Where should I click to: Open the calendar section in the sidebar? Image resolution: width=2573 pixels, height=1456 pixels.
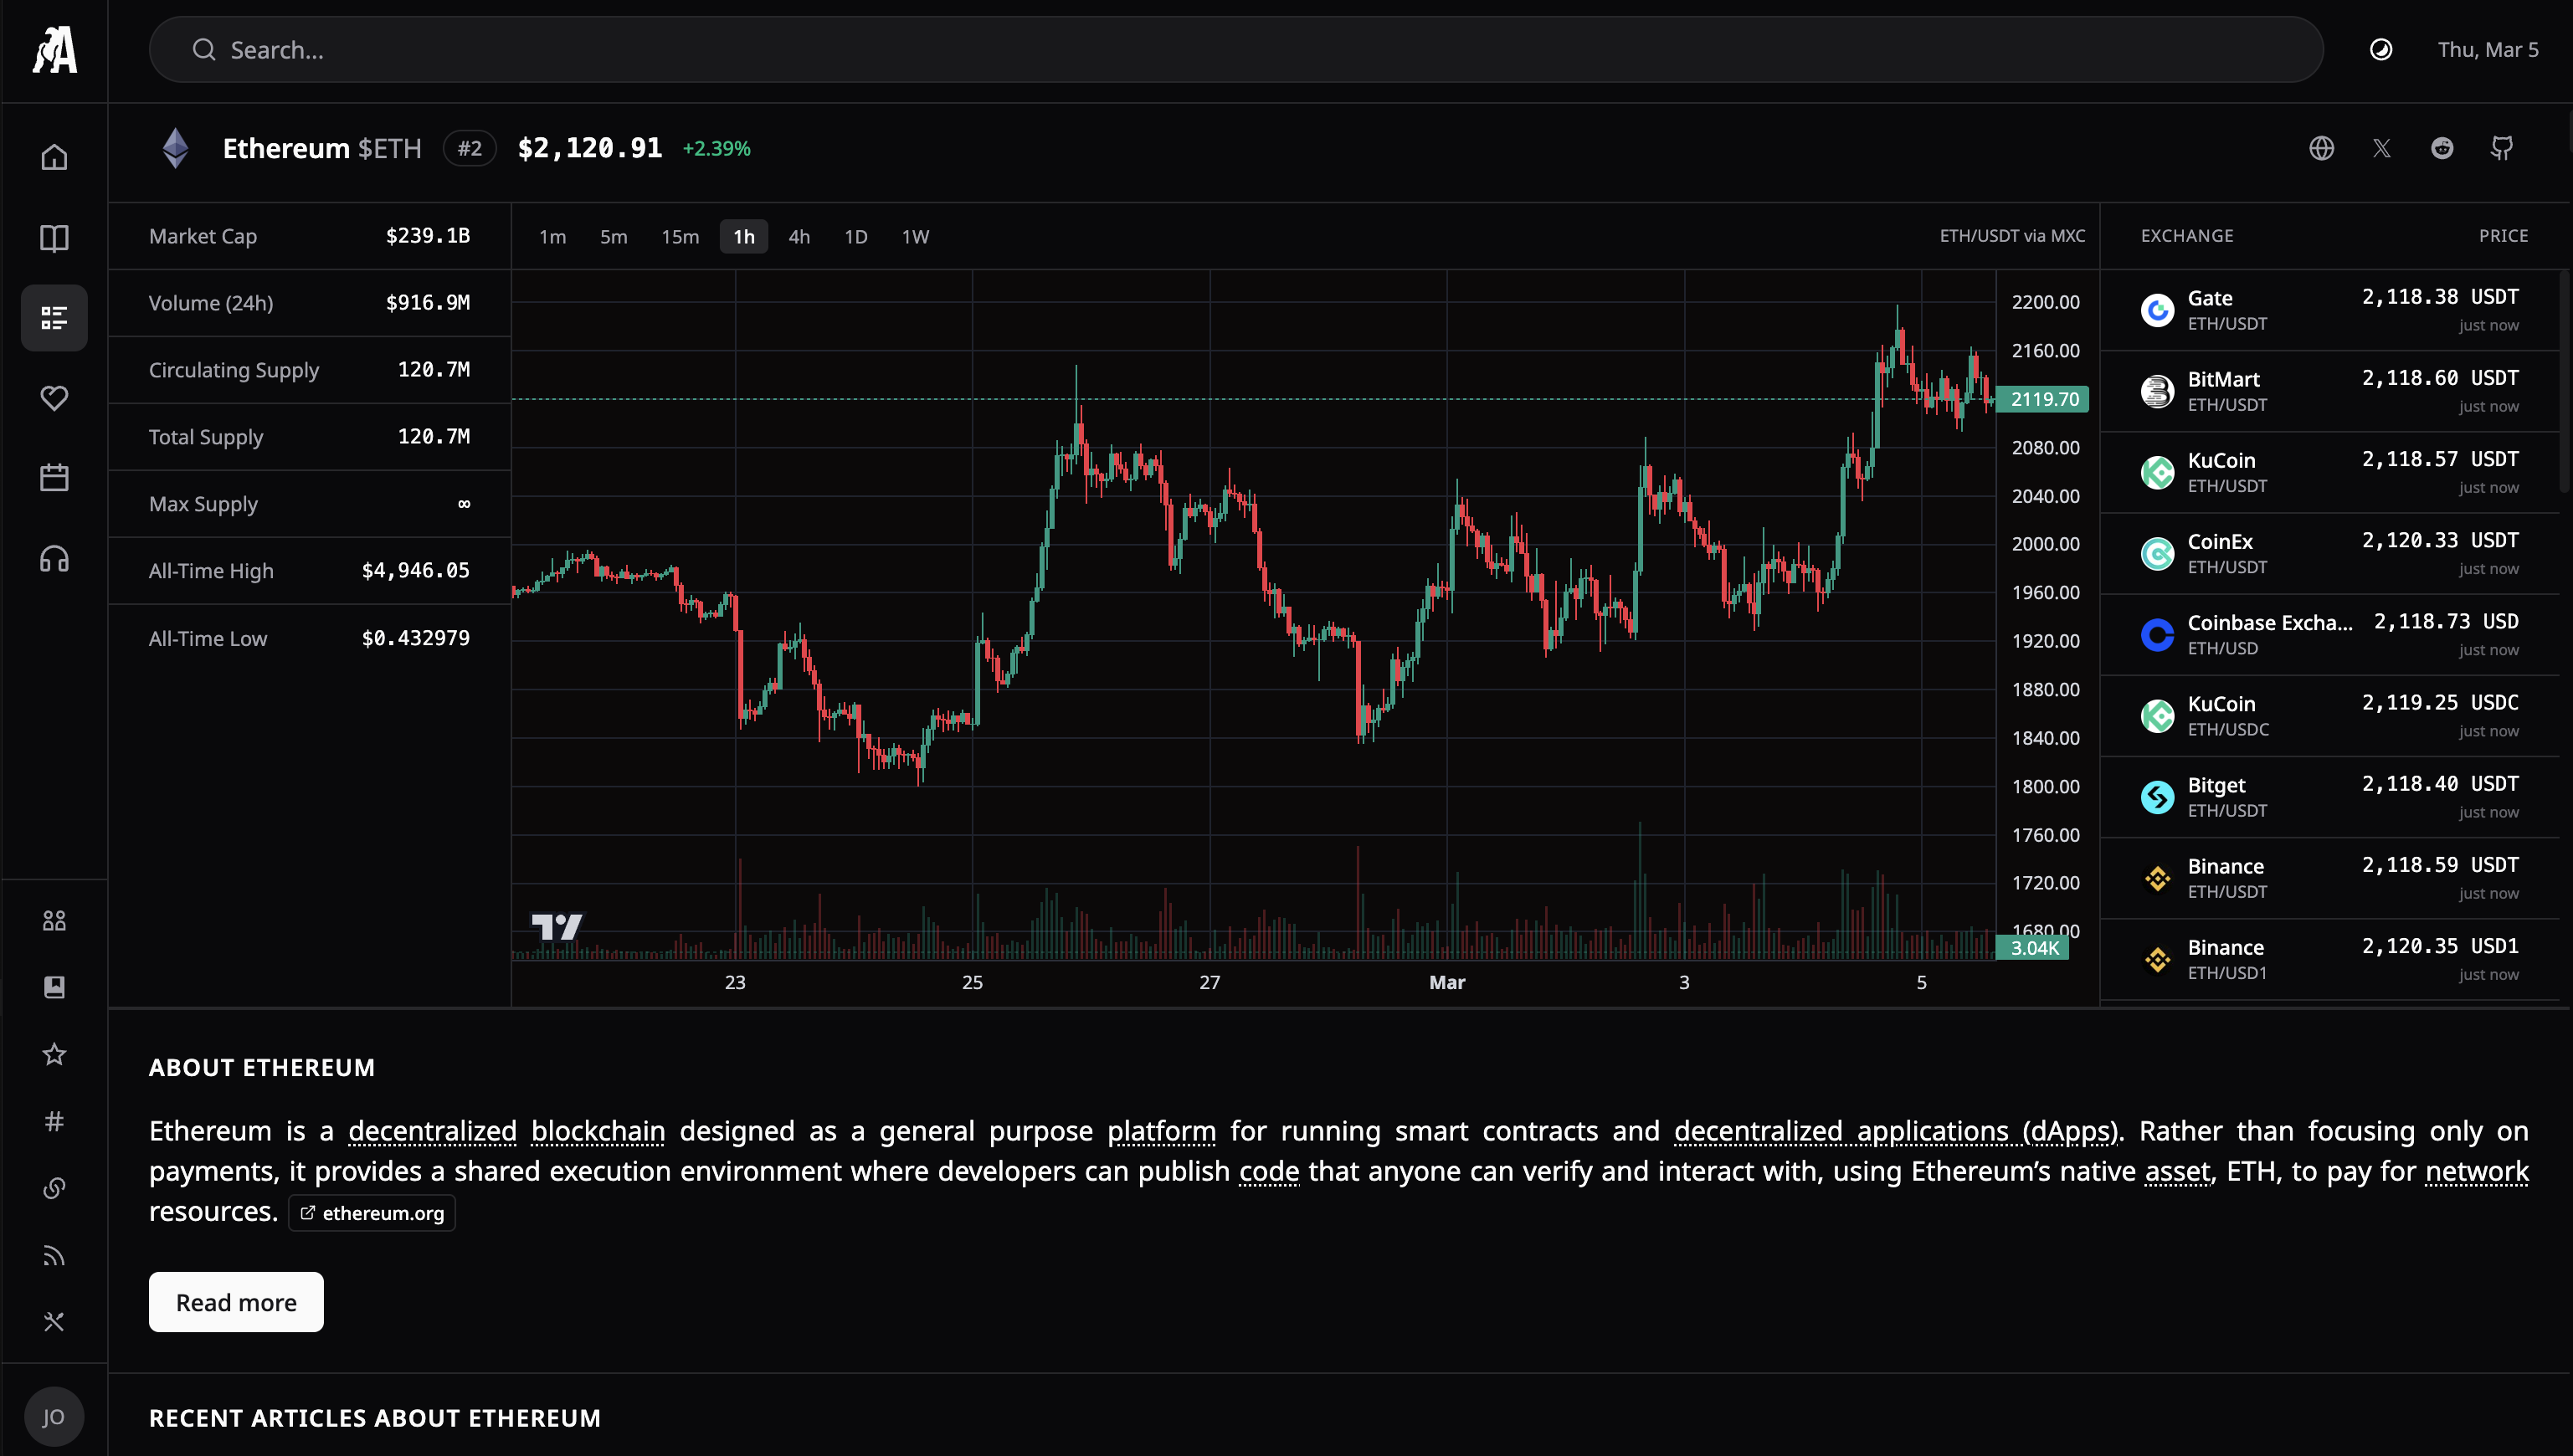coord(53,477)
